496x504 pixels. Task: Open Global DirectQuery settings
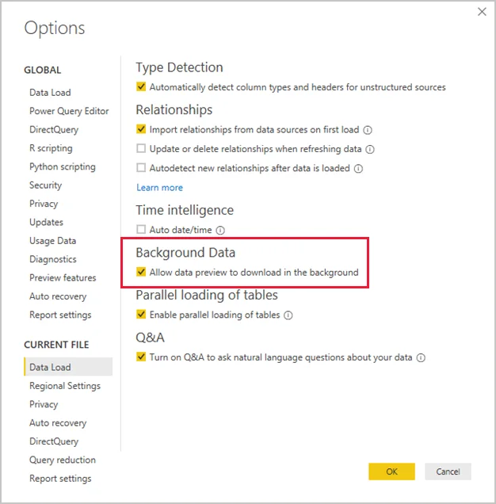coord(54,130)
